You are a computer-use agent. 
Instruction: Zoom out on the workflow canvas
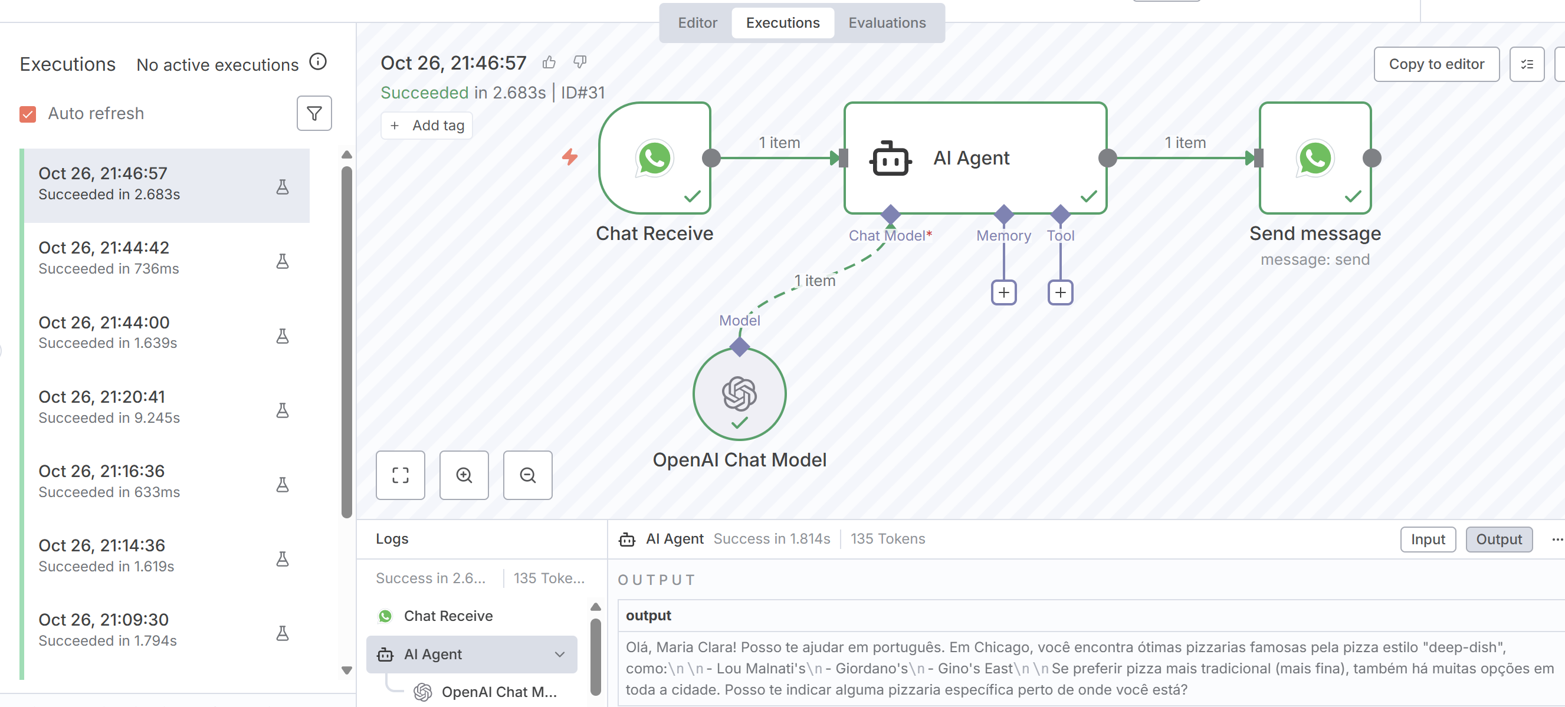(x=527, y=475)
